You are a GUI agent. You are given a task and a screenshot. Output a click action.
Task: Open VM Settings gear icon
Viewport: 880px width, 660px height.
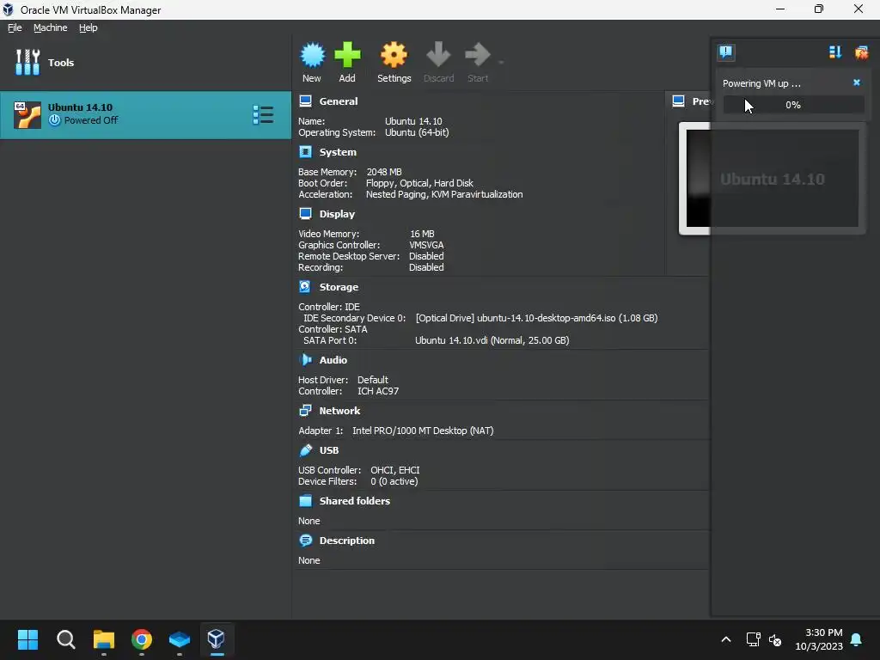(x=394, y=55)
